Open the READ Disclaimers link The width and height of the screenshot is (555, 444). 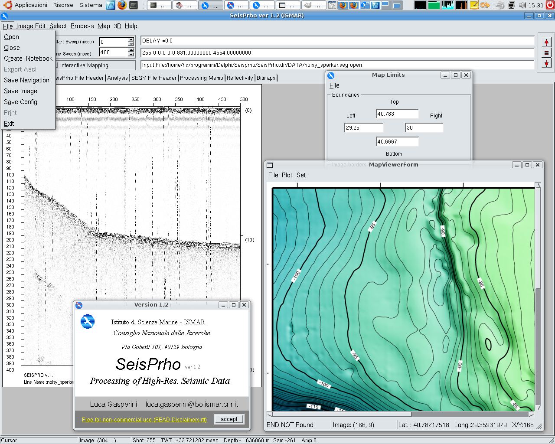point(144,420)
